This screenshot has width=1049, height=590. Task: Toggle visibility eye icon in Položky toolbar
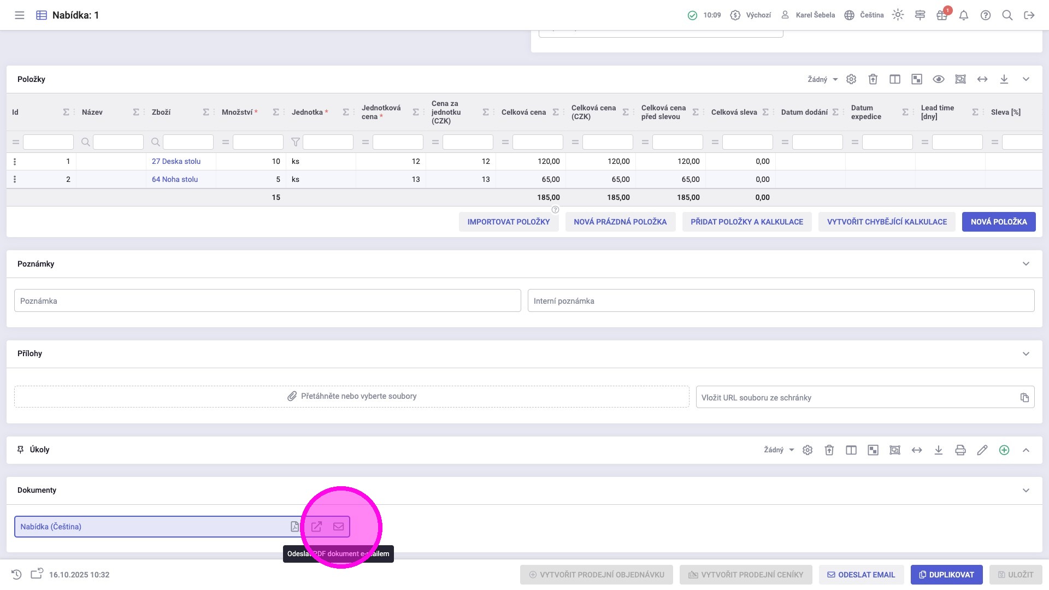939,79
